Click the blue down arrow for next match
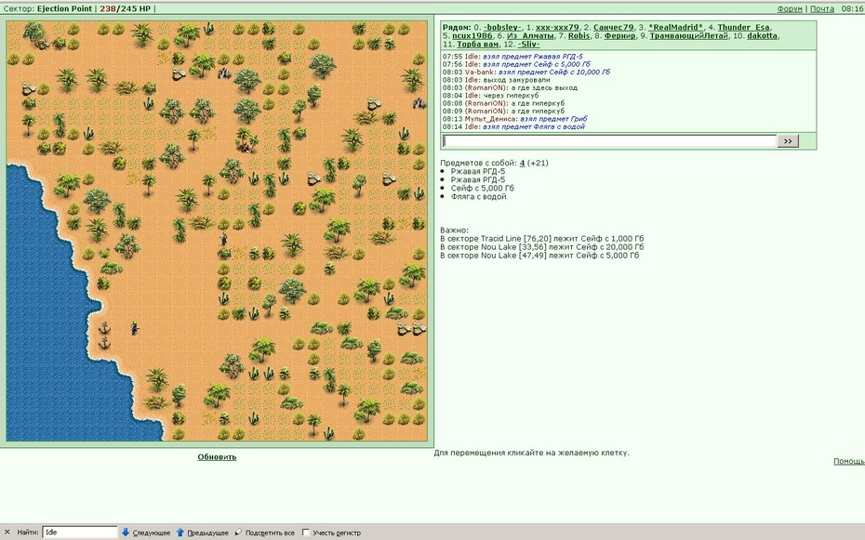865x540 pixels. point(126,533)
